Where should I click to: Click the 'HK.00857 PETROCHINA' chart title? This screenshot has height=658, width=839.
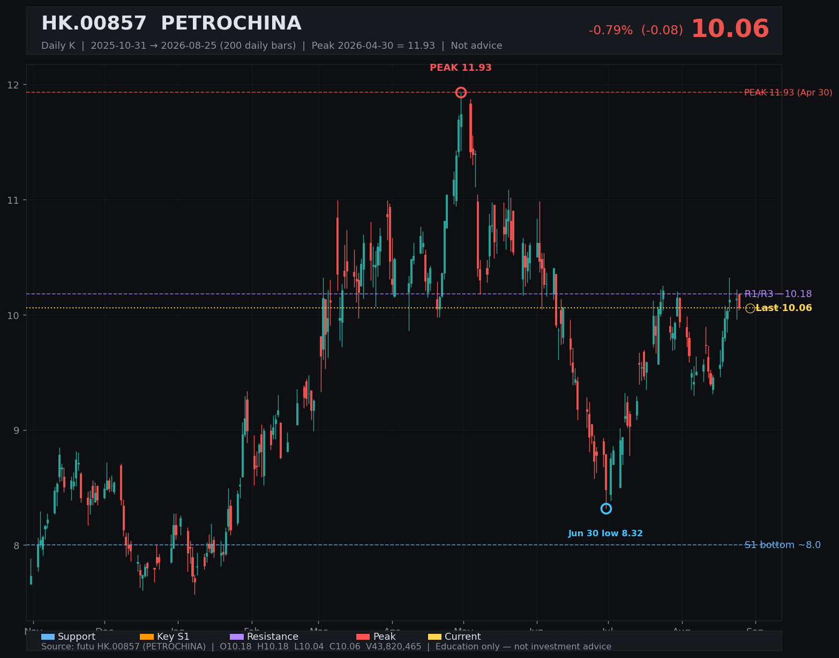(171, 24)
